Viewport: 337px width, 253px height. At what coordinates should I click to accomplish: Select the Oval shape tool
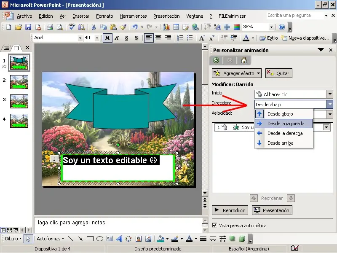(x=100, y=239)
